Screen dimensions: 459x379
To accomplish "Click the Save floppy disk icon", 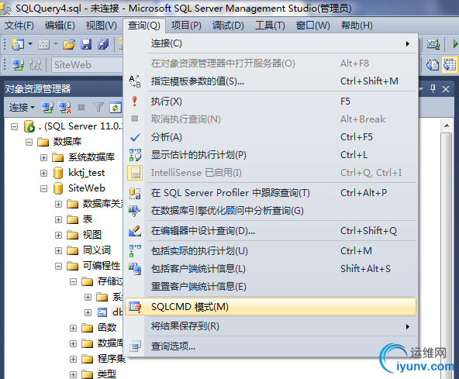I will (x=86, y=44).
